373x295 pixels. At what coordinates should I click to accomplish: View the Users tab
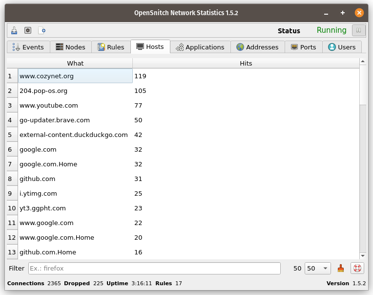click(342, 47)
